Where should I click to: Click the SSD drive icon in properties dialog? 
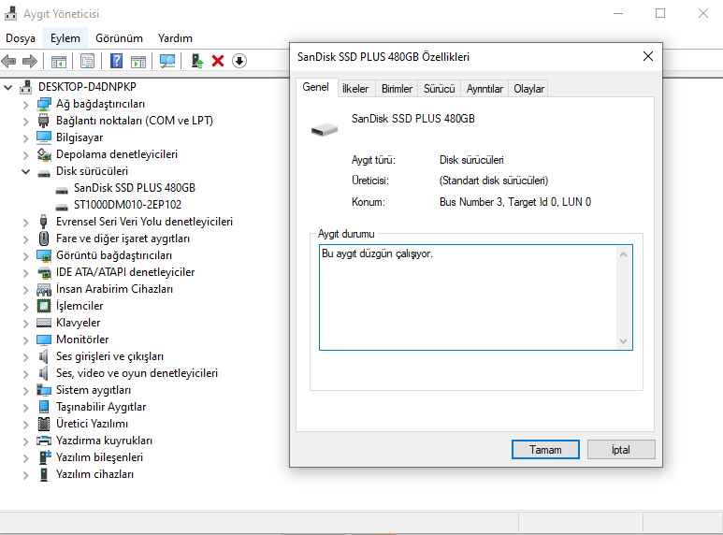[325, 130]
